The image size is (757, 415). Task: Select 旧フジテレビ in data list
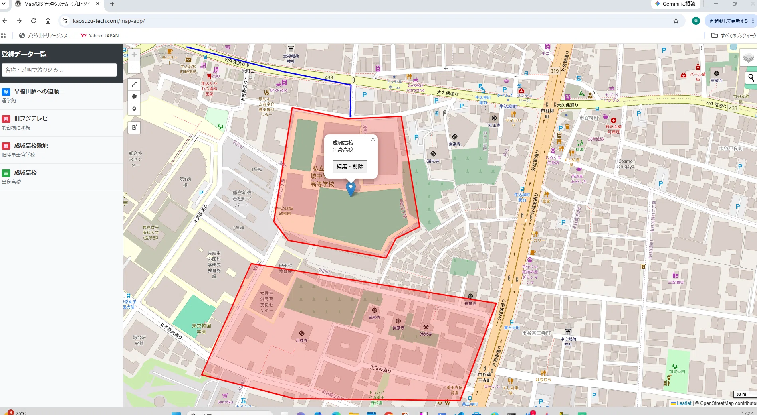(61, 123)
